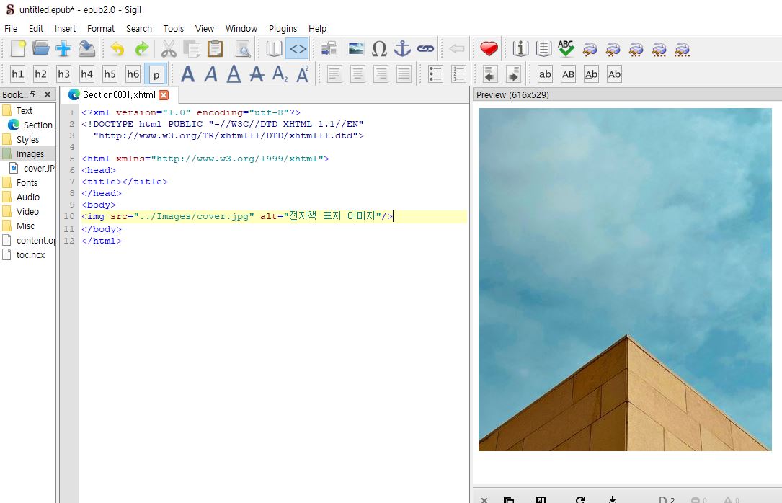Undo the last edit
Image resolution: width=782 pixels, height=503 pixels.
pyautogui.click(x=117, y=49)
